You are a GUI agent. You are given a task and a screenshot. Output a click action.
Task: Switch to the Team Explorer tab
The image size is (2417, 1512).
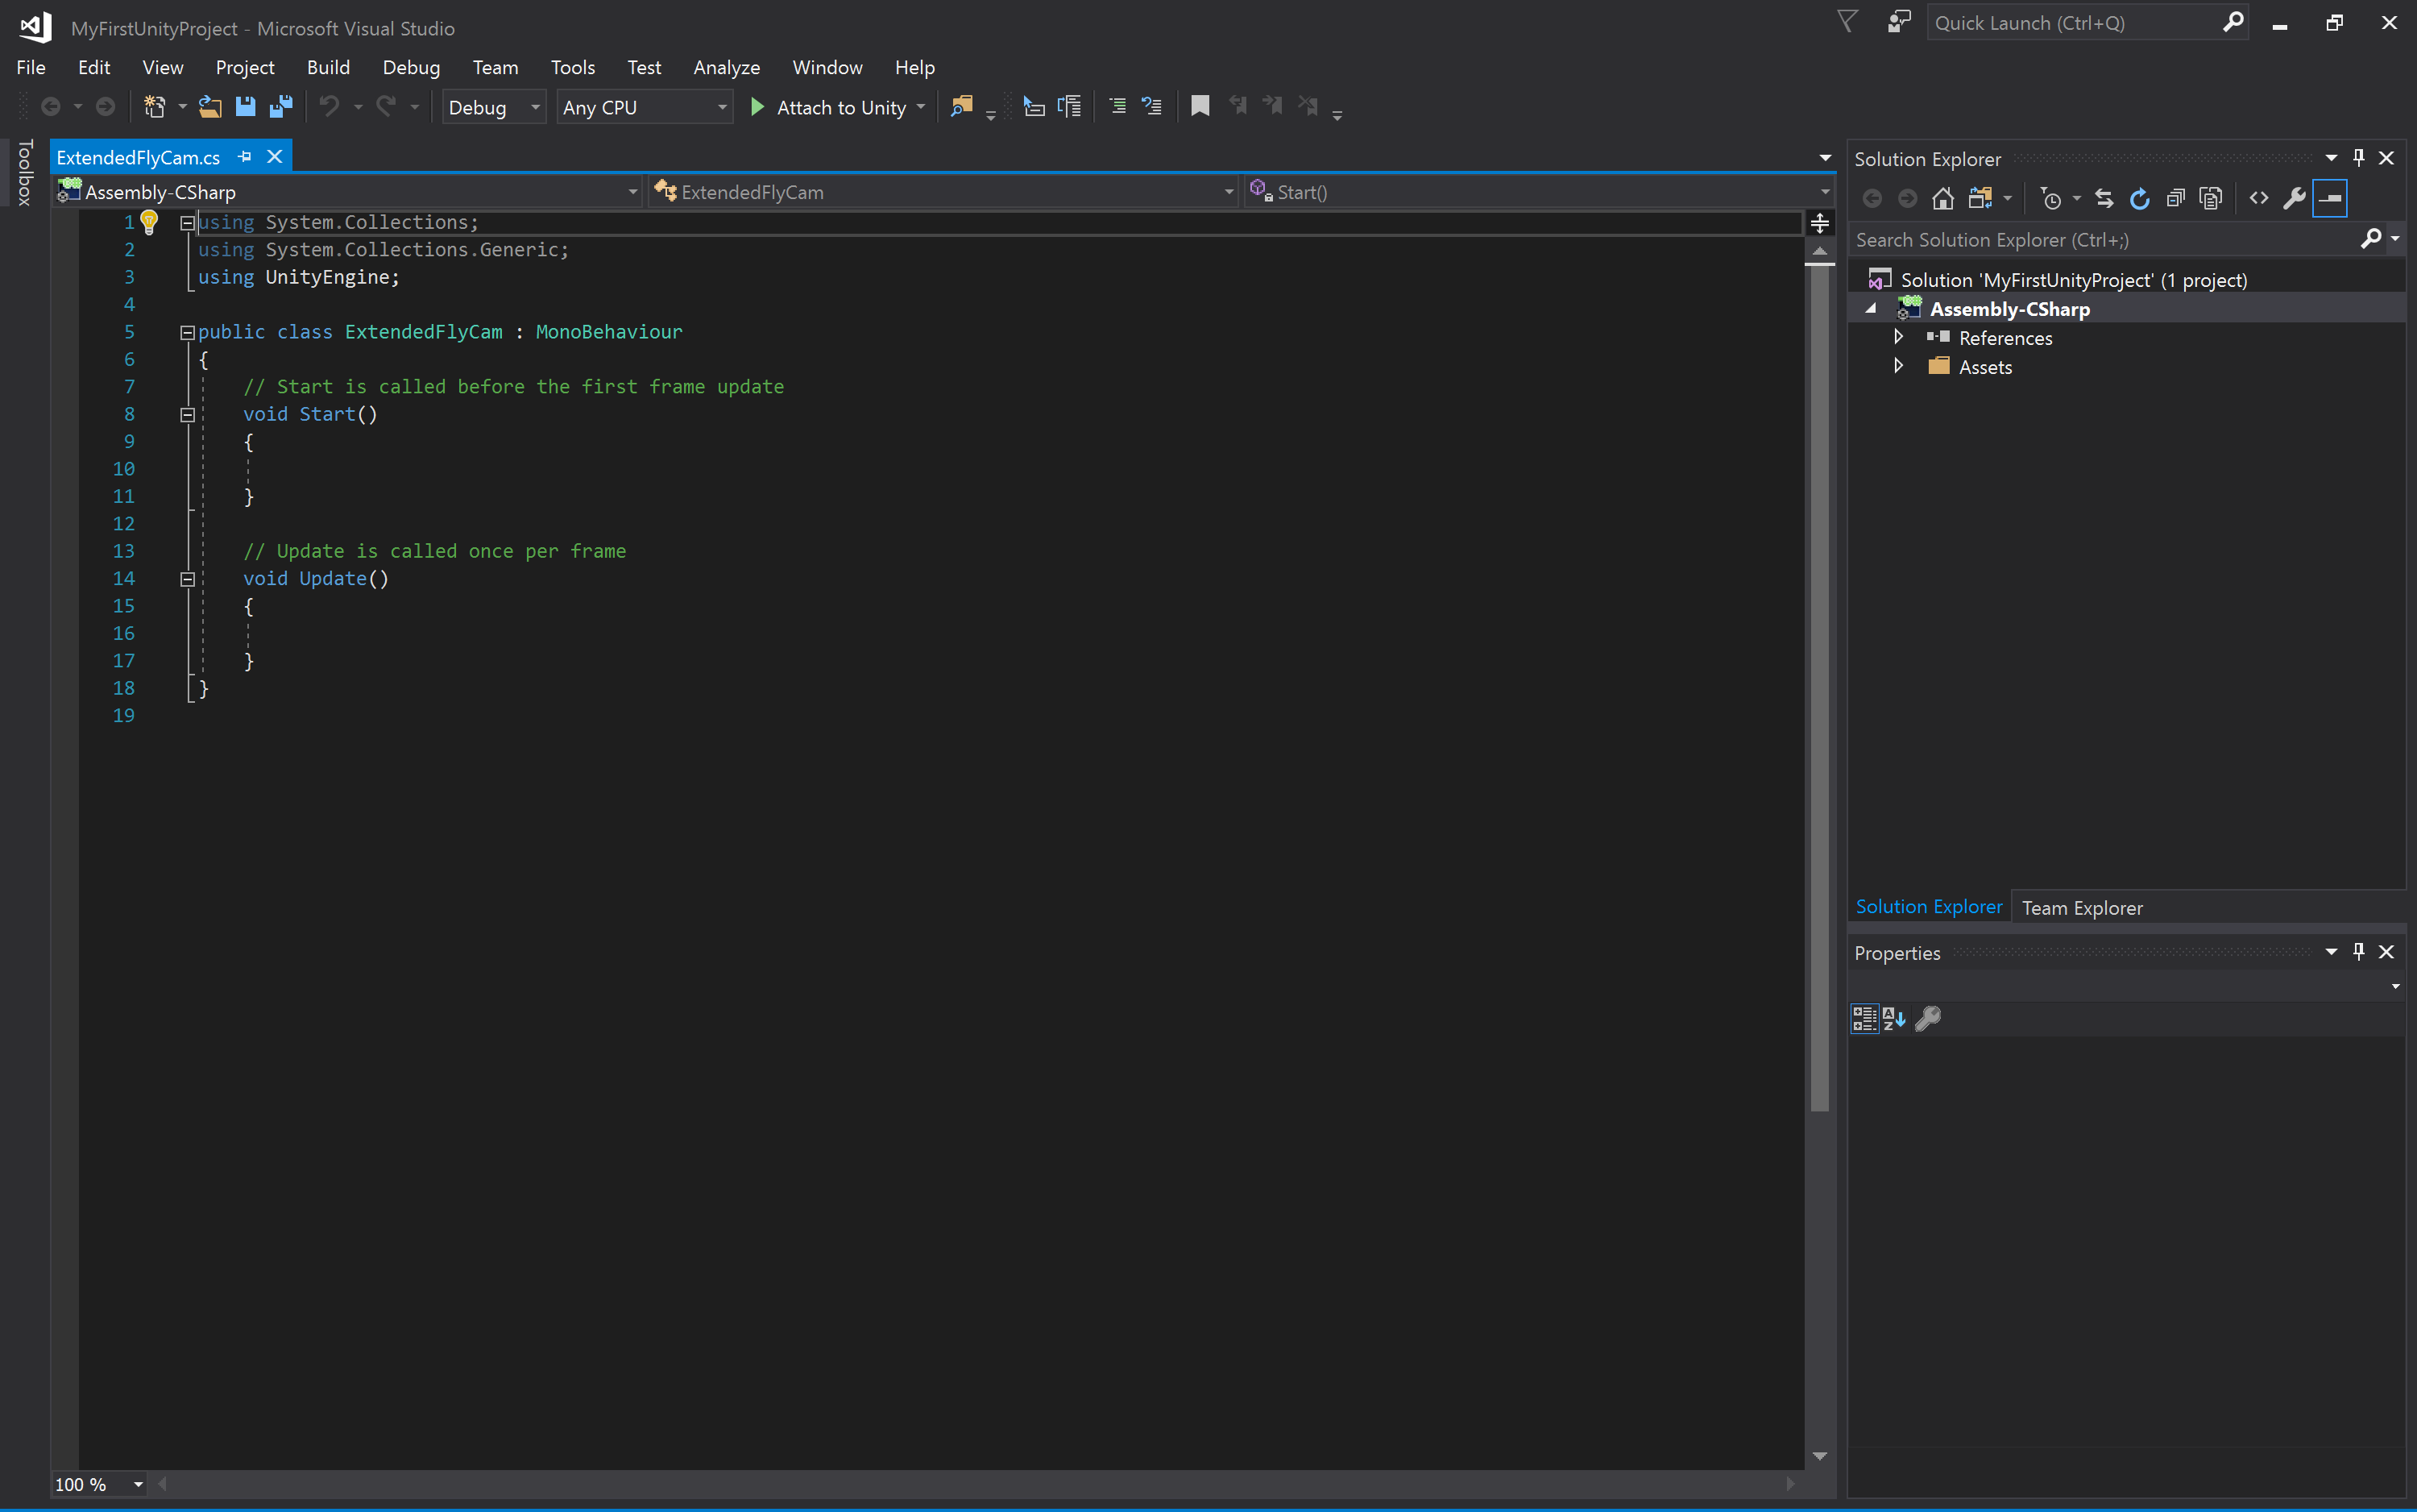click(2082, 908)
